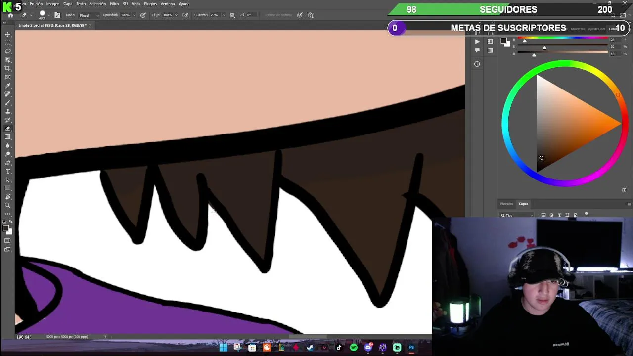
Task: Open the Capa menu
Action: [68, 4]
